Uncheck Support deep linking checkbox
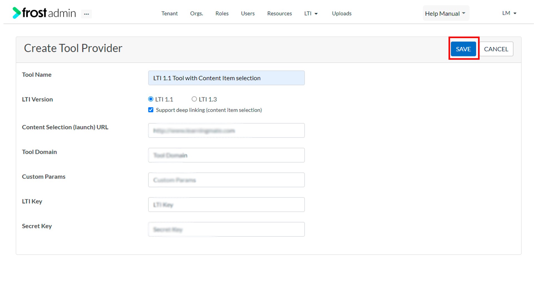Screen dimensions: 534x300 (x=151, y=110)
